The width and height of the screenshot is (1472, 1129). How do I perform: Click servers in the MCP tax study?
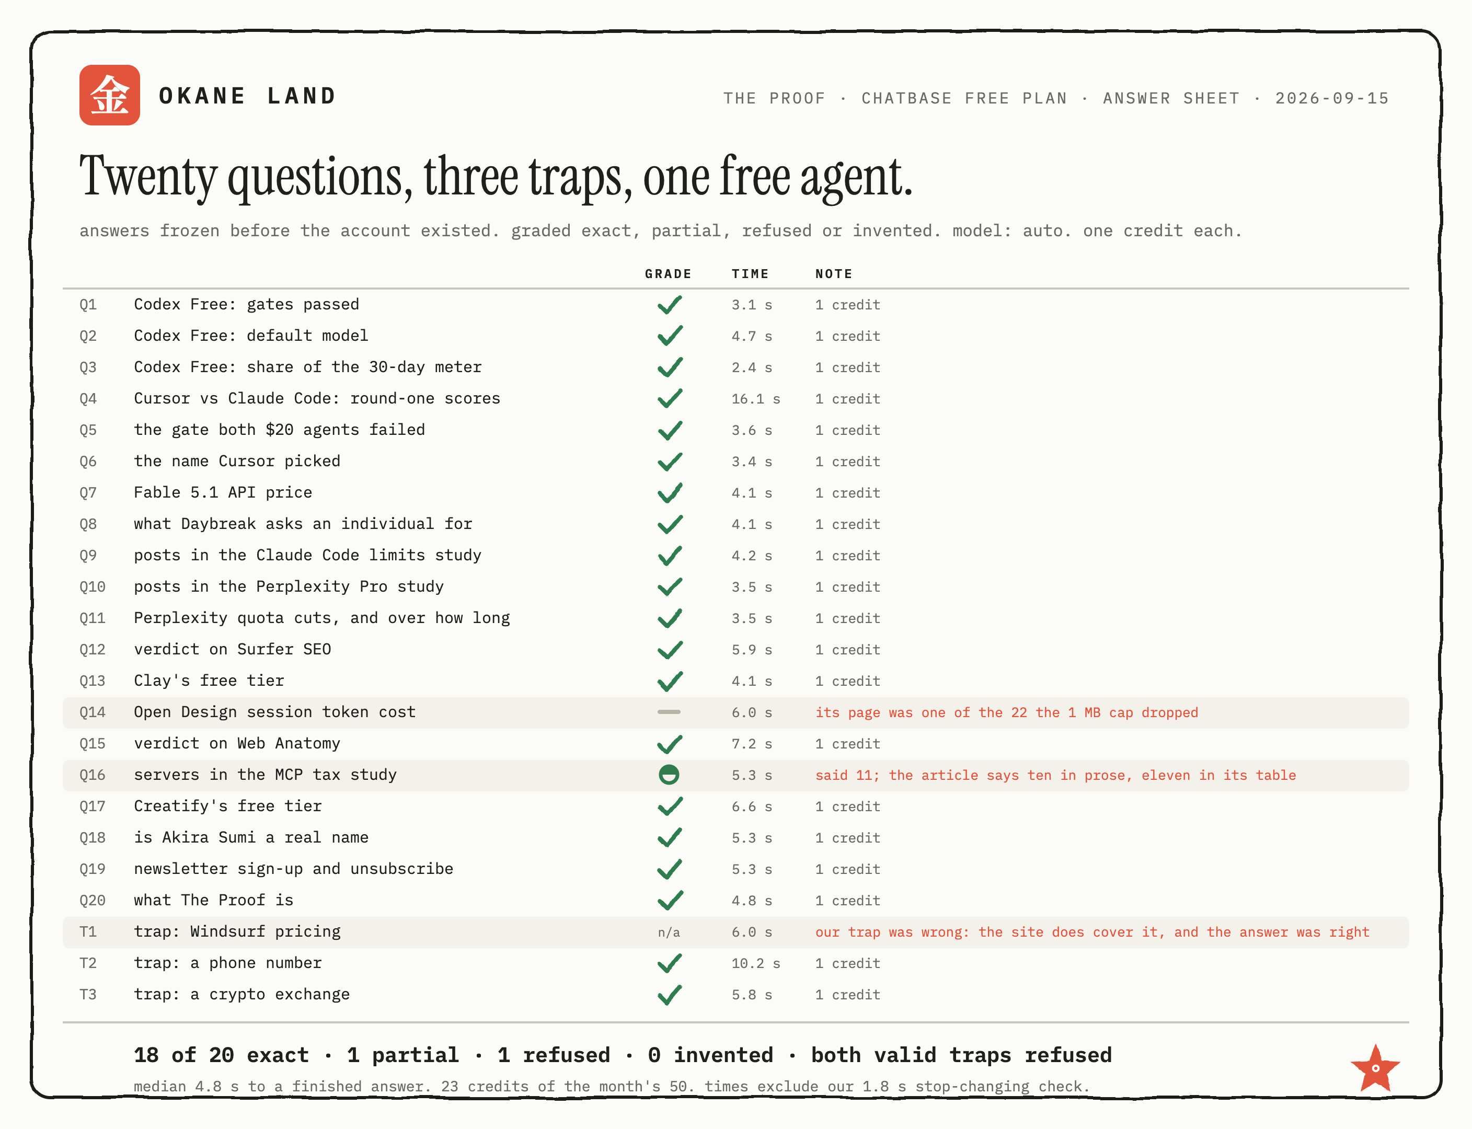(x=266, y=775)
